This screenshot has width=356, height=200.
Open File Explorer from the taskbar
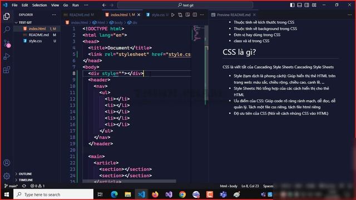click(128, 194)
